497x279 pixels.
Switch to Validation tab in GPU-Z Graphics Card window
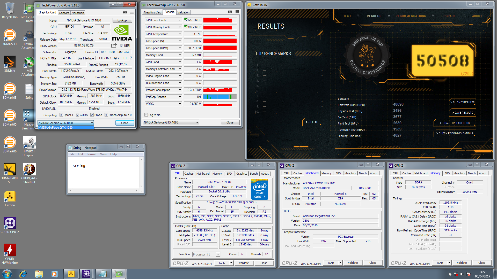pos(78,13)
